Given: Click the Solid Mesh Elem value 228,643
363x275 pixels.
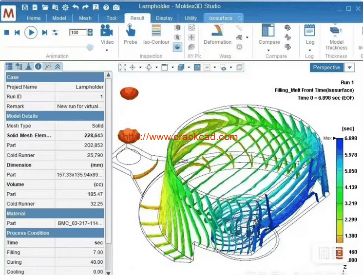Looking at the screenshot, I should (x=94, y=135).
